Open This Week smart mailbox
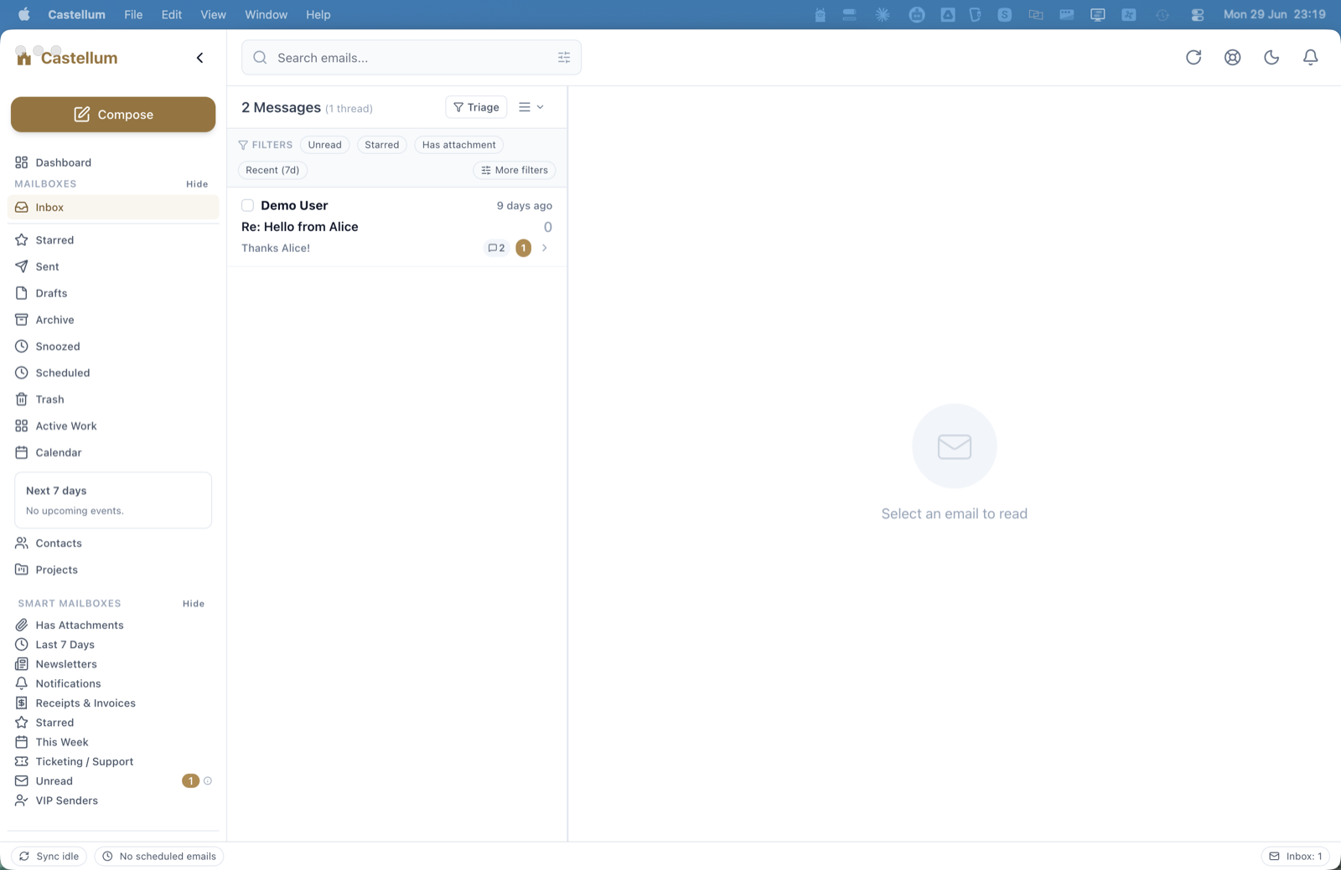 coord(113,742)
